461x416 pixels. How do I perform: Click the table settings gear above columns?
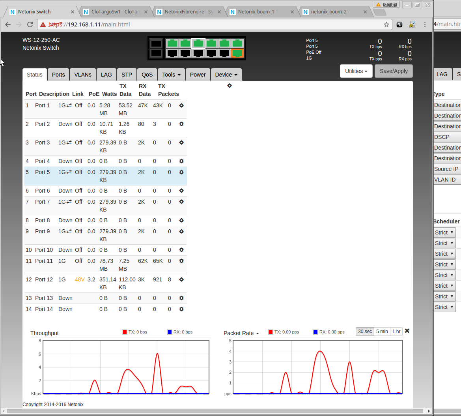[x=230, y=86]
